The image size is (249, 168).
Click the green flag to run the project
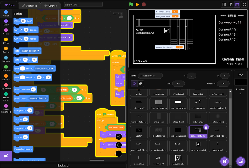131,4
